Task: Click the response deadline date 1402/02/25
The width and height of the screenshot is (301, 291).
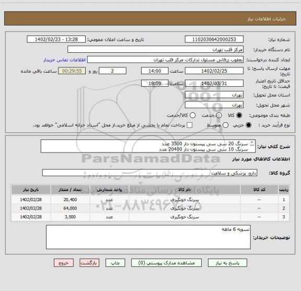Action: pyautogui.click(x=214, y=71)
